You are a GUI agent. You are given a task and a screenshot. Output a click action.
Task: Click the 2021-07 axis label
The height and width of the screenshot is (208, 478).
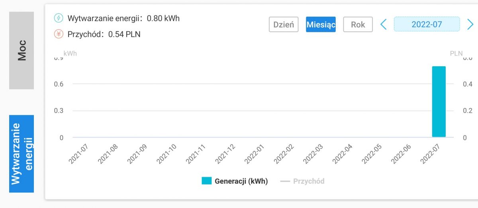(x=78, y=154)
